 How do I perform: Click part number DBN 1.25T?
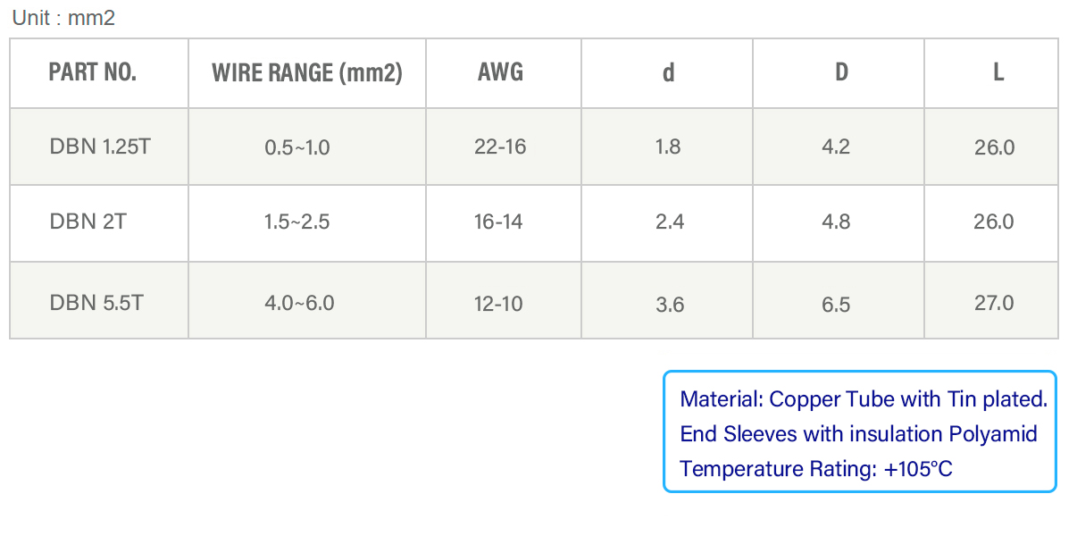(x=100, y=147)
